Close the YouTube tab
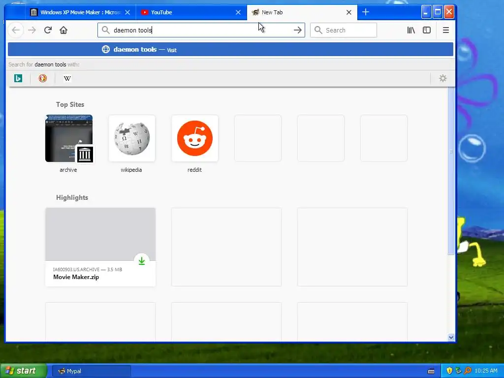504x378 pixels. [x=238, y=12]
